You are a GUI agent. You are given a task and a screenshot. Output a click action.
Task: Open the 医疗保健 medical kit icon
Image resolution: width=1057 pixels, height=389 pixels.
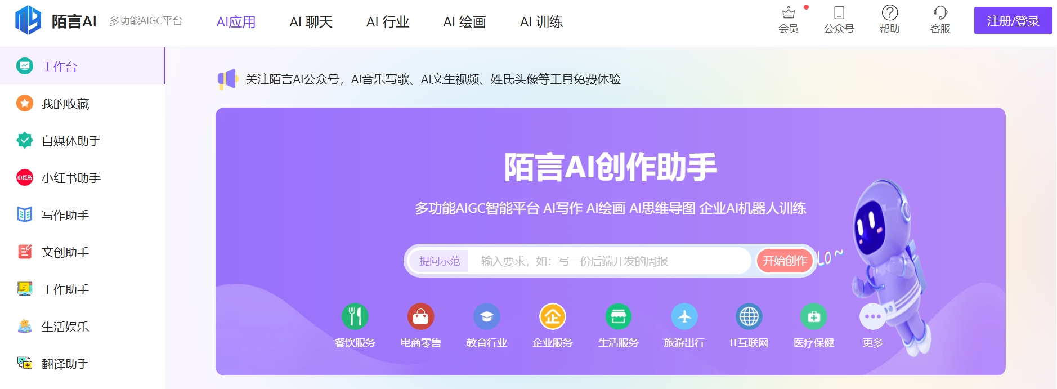pyautogui.click(x=814, y=317)
